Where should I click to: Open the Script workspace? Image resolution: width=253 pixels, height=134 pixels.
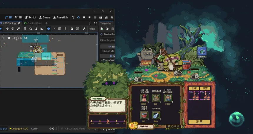pyautogui.click(x=31, y=17)
